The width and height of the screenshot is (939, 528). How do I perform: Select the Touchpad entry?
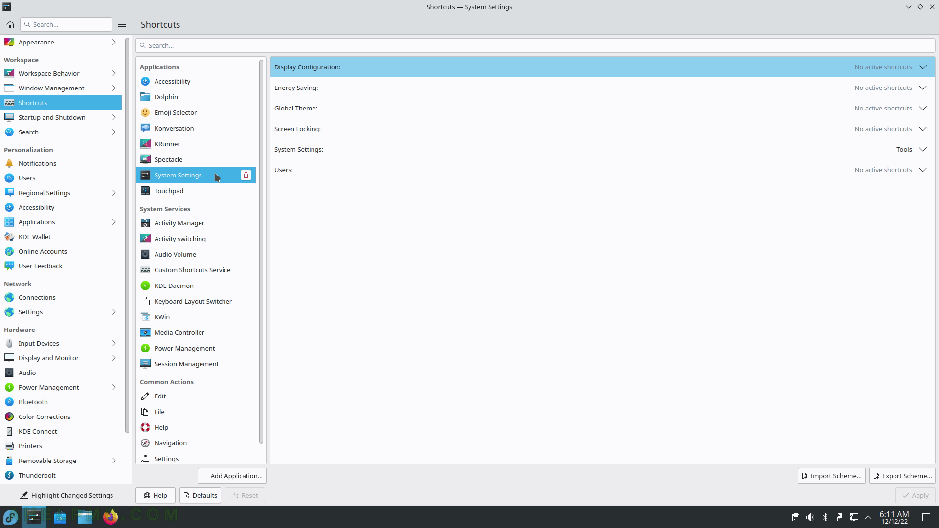(196, 191)
